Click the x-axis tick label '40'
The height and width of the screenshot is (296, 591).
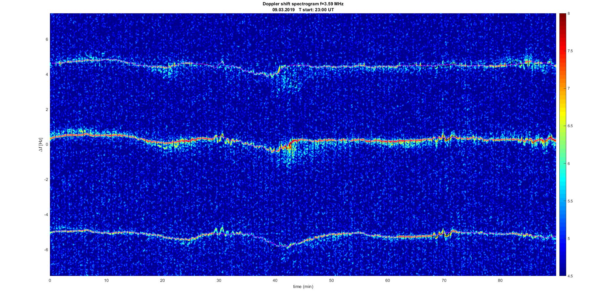[x=275, y=280]
